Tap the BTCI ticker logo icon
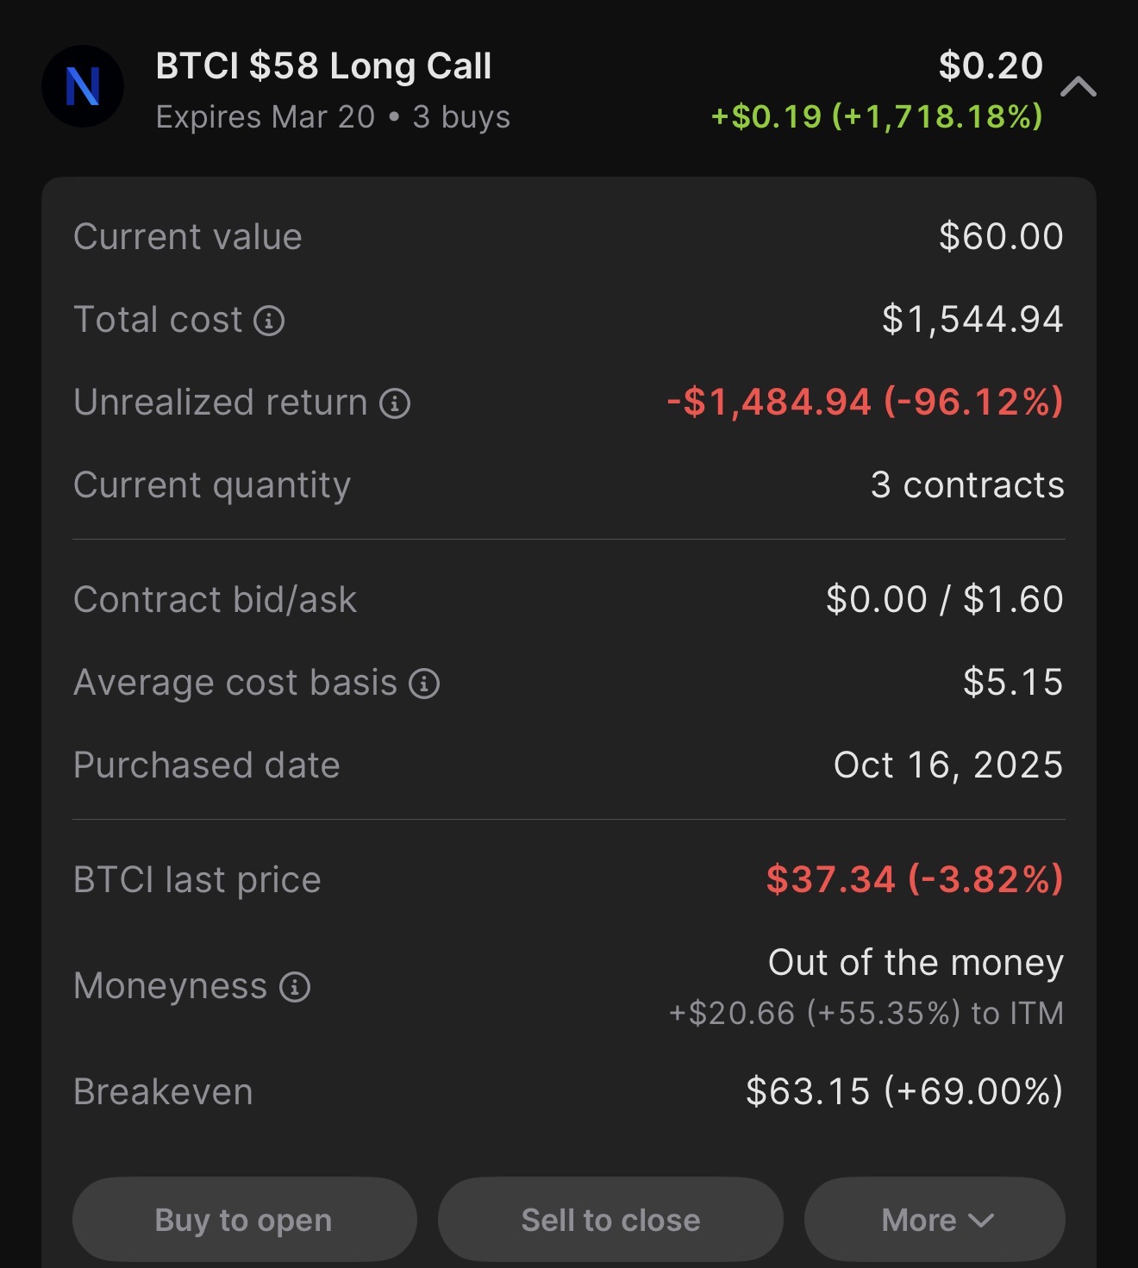1138x1268 pixels. coord(83,86)
